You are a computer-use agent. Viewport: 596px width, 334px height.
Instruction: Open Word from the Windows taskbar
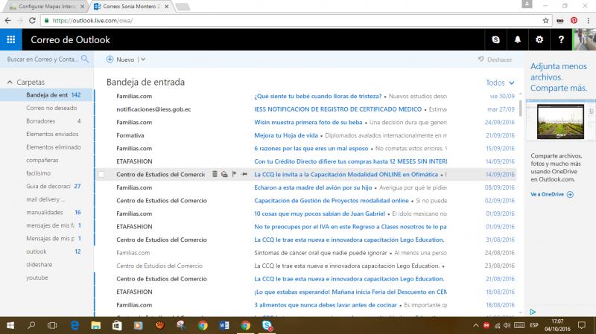223,325
